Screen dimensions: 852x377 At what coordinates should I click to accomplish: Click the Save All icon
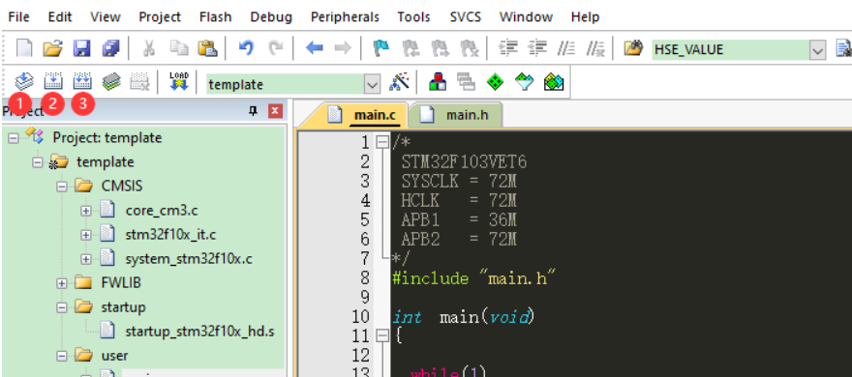[110, 49]
